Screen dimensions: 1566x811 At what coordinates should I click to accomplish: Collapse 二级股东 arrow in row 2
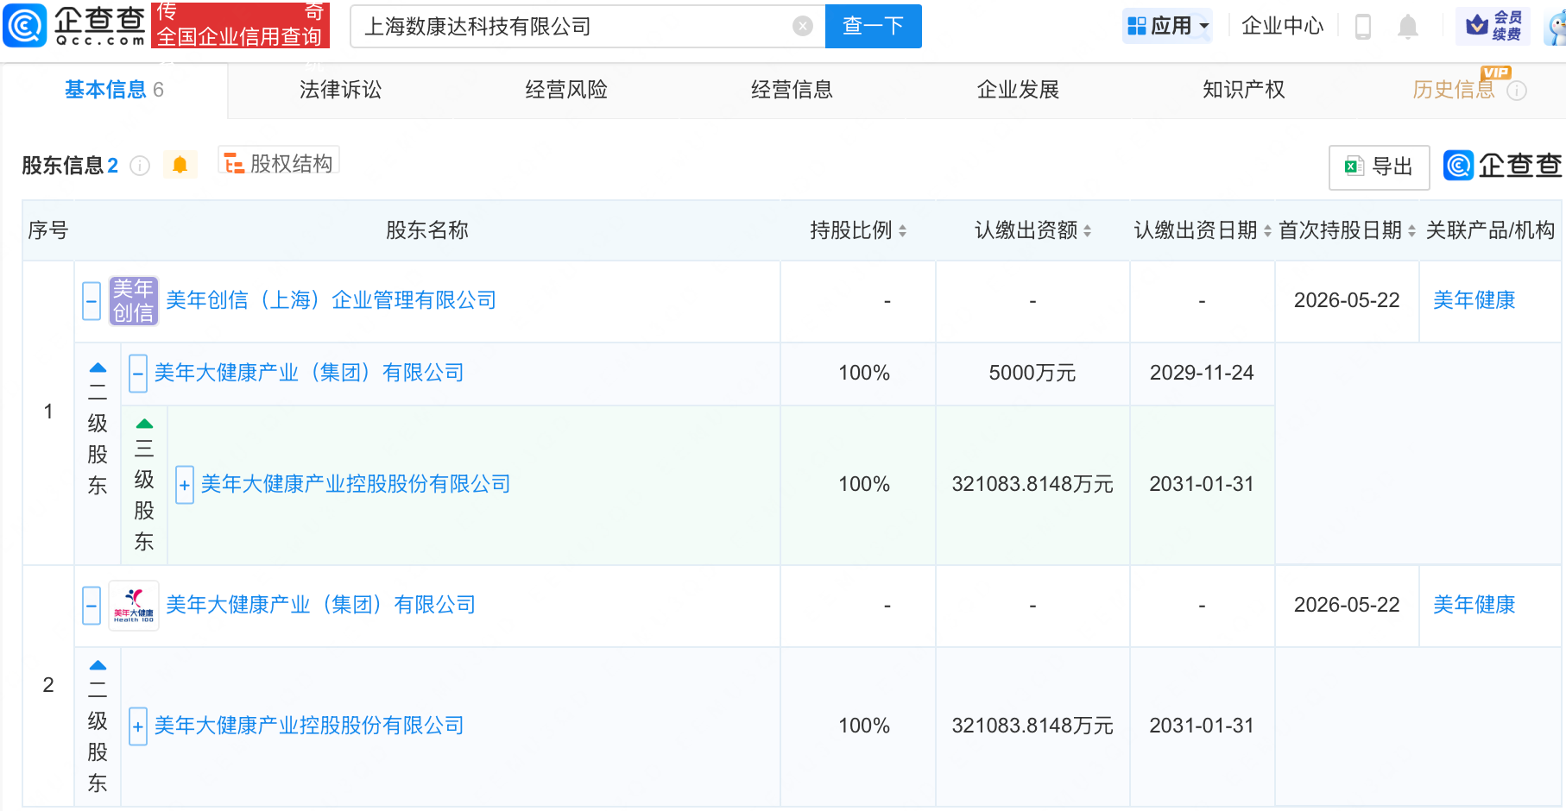pyautogui.click(x=98, y=665)
